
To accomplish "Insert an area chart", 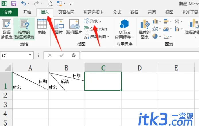I will pyautogui.click(x=167, y=29).
